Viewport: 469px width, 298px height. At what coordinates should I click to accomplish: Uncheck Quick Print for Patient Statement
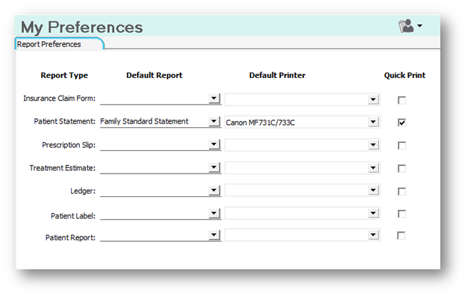tap(401, 122)
